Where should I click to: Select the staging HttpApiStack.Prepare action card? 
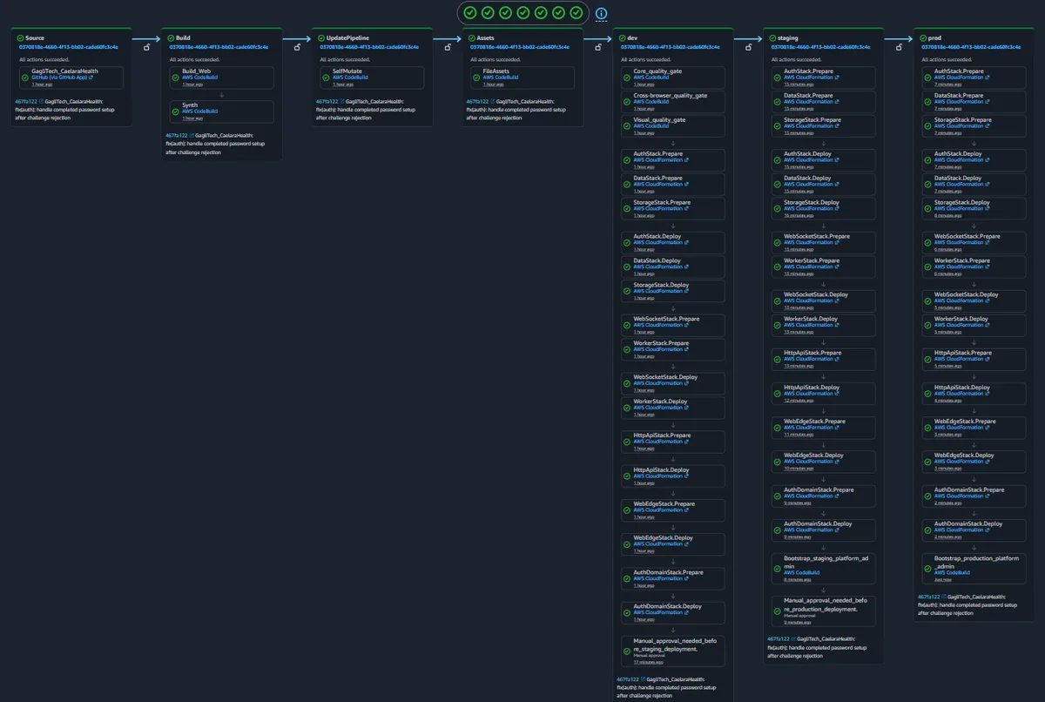tap(823, 359)
